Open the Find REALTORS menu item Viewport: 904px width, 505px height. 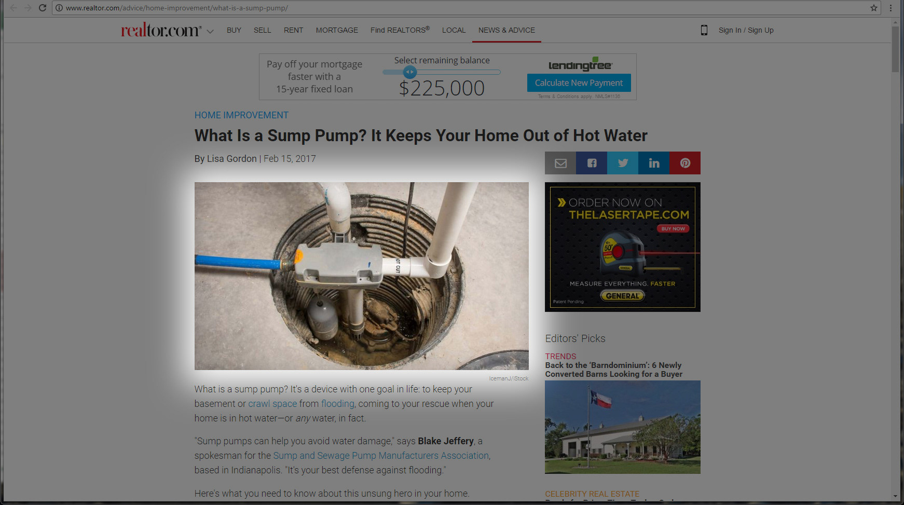click(x=400, y=30)
